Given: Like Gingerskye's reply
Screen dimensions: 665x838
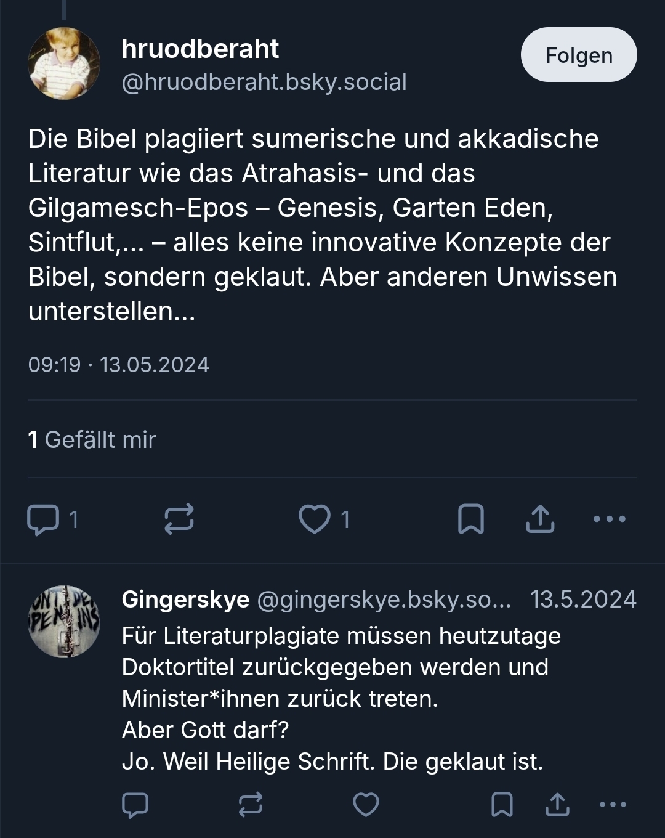Looking at the screenshot, I should click(x=366, y=805).
